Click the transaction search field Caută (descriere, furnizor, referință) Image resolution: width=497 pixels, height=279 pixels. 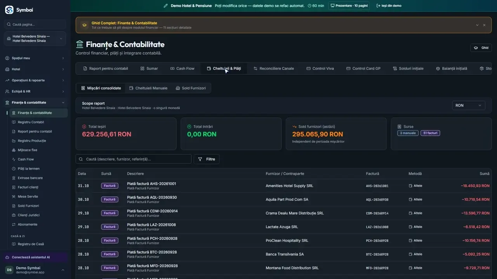pyautogui.click(x=134, y=159)
